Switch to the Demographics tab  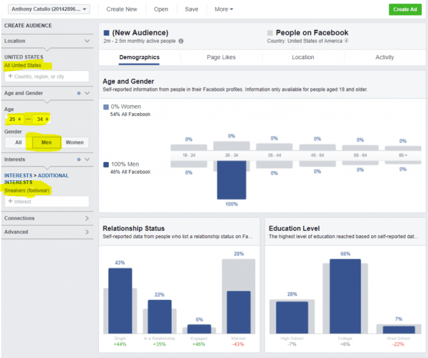tap(139, 57)
